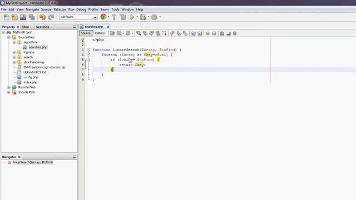Open dropdown arrow beside Debug Project

149,17
